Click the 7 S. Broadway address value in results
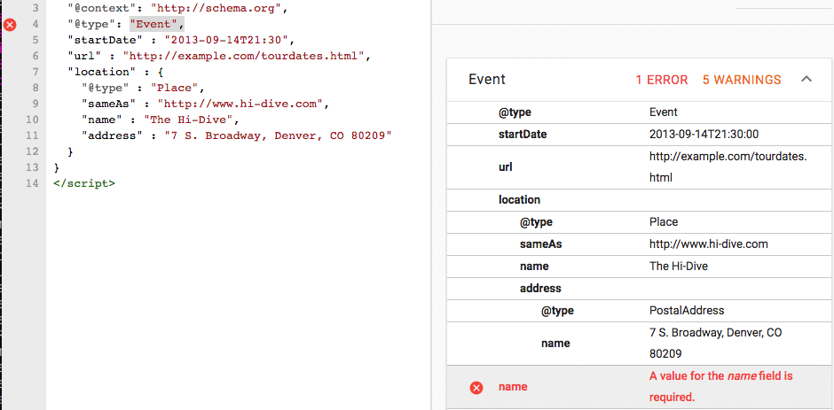 coord(715,343)
